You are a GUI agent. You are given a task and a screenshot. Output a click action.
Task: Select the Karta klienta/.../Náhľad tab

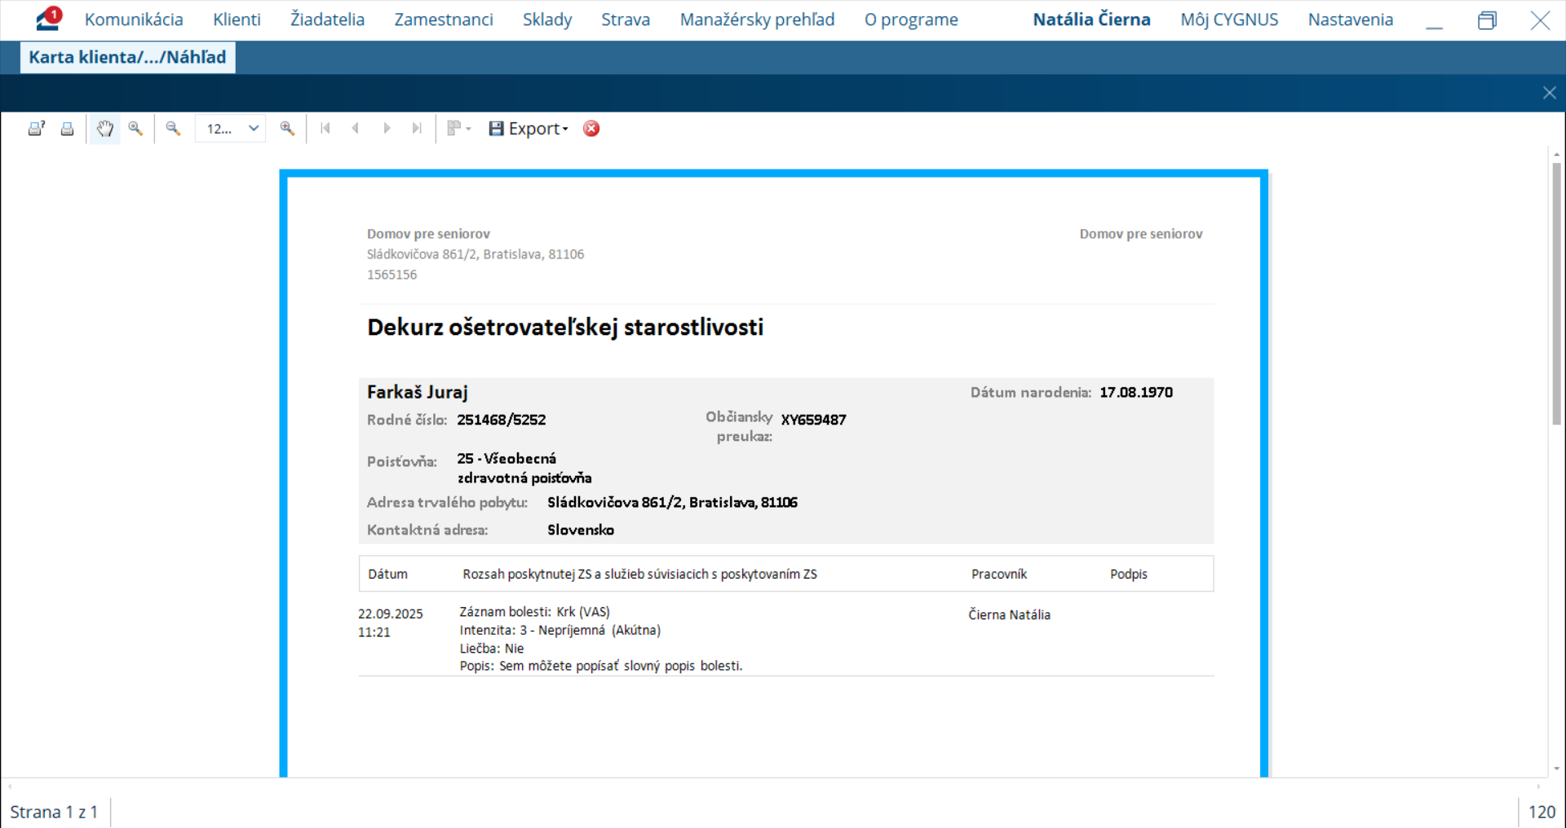coord(127,57)
